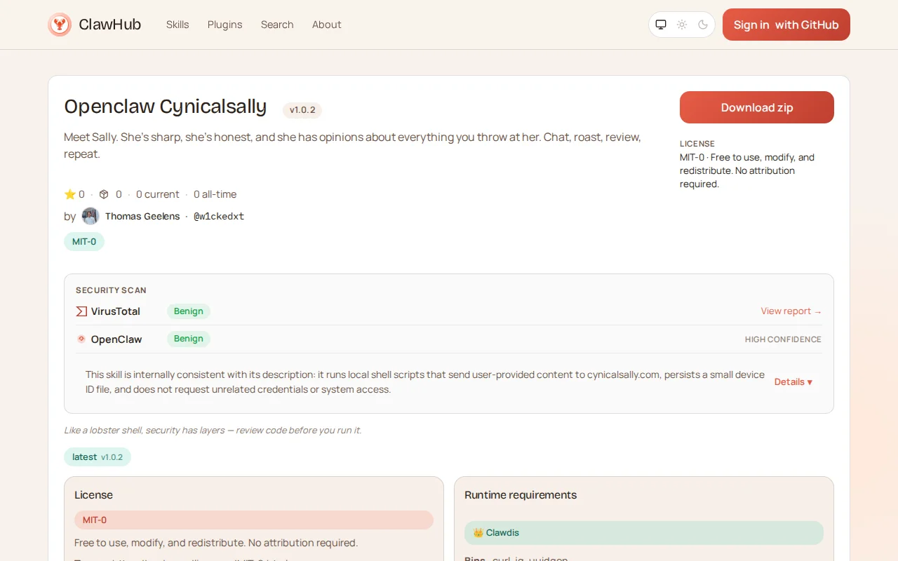The height and width of the screenshot is (561, 898).
Task: Expand the OpenClaw scan Details
Action: (793, 382)
